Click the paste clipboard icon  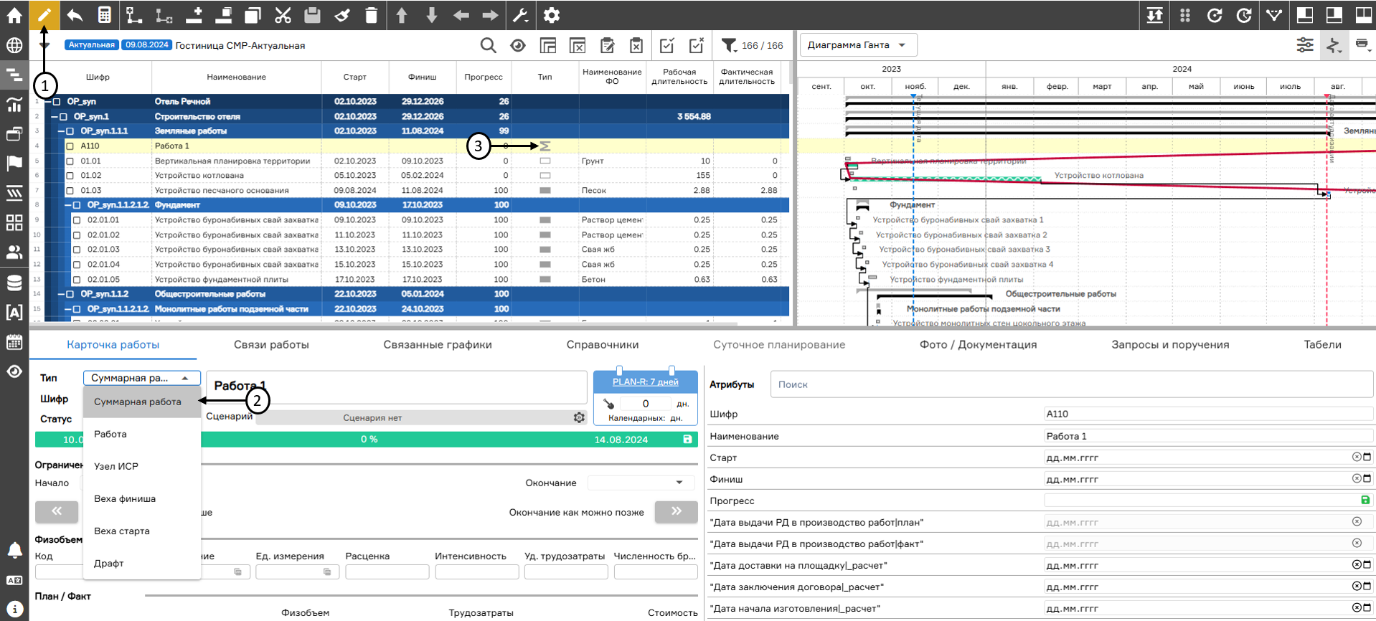click(312, 15)
